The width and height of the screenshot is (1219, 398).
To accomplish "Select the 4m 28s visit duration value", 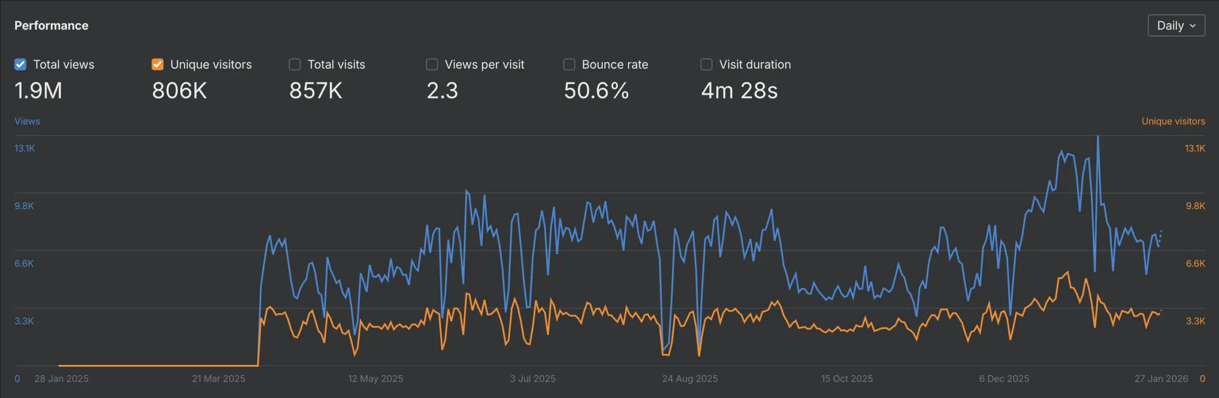I will pyautogui.click(x=739, y=90).
